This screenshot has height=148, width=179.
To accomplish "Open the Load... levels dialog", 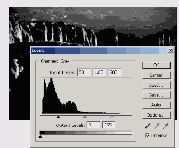I will [x=156, y=85].
